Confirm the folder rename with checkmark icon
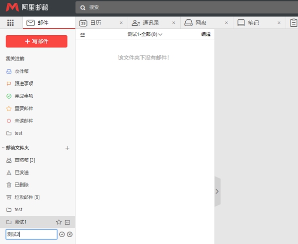This screenshot has height=244, width=298. (x=62, y=235)
